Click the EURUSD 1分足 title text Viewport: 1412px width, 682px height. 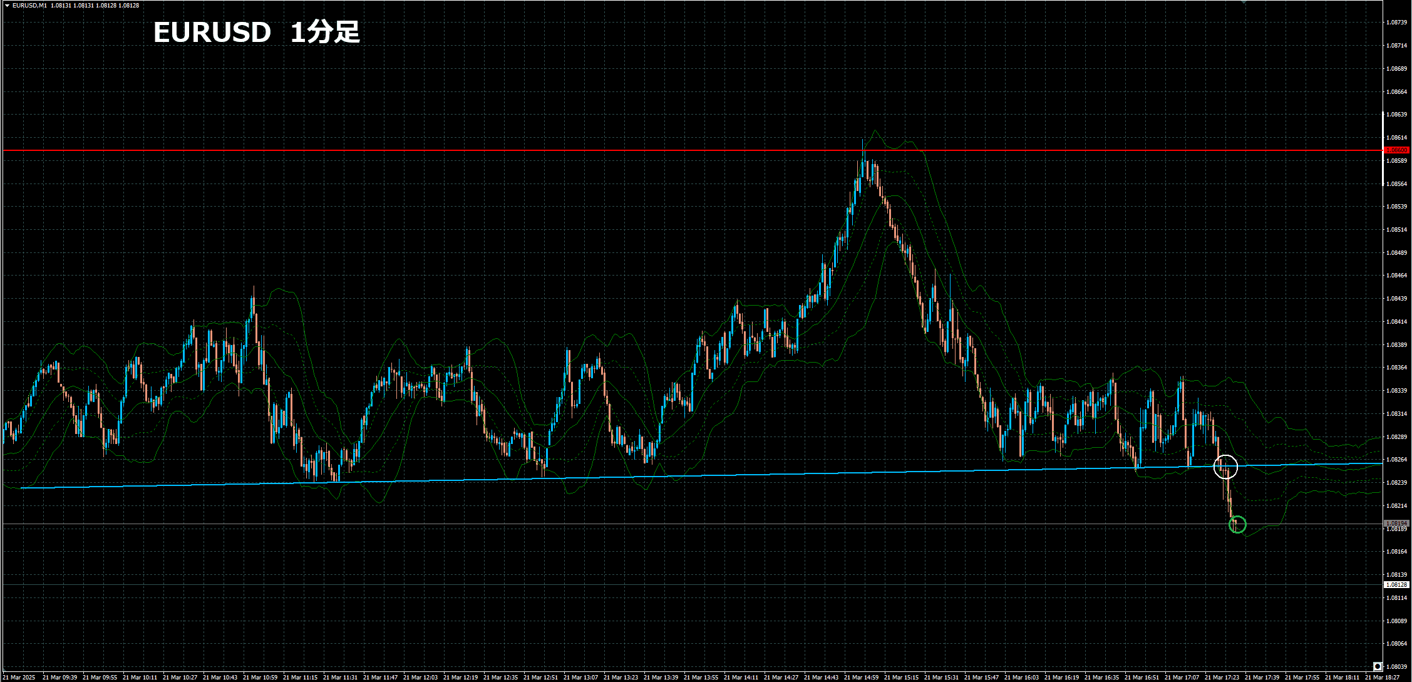(257, 32)
